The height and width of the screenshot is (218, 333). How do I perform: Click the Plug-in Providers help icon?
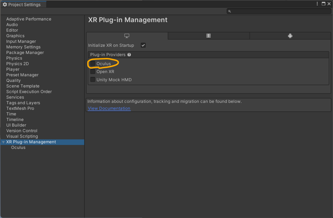pyautogui.click(x=129, y=55)
